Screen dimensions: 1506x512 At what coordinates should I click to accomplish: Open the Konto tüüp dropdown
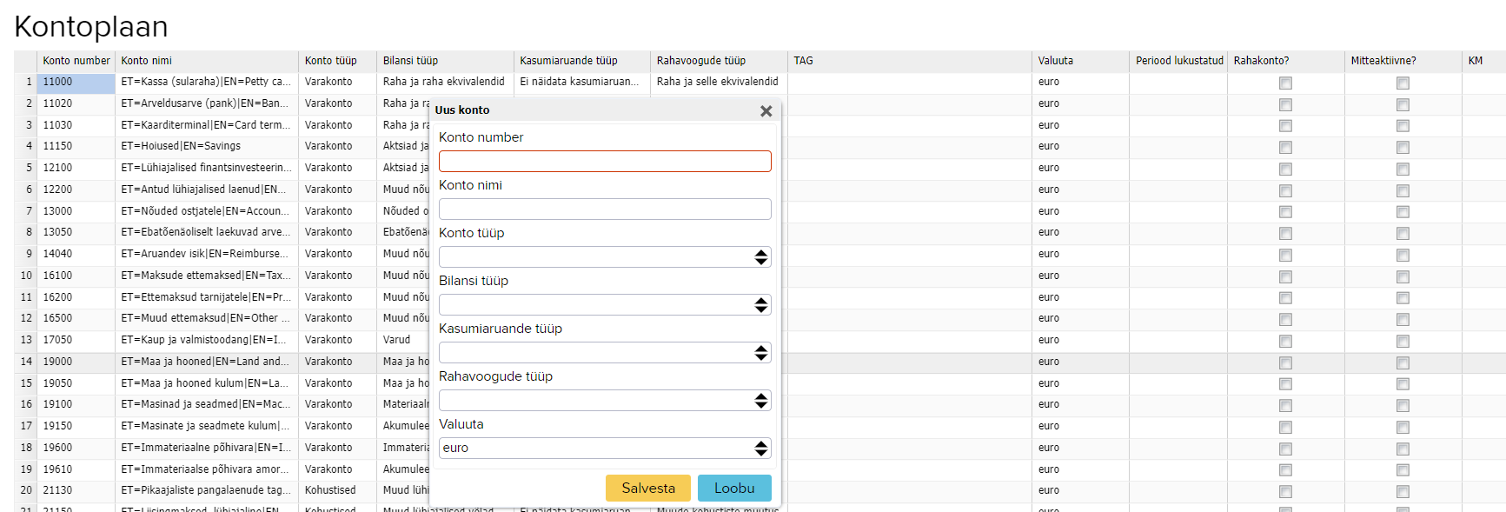[x=605, y=257]
